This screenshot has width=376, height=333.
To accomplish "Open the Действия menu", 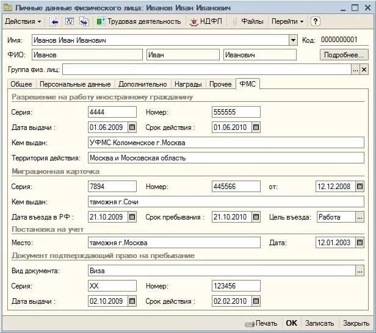I will tap(23, 21).
